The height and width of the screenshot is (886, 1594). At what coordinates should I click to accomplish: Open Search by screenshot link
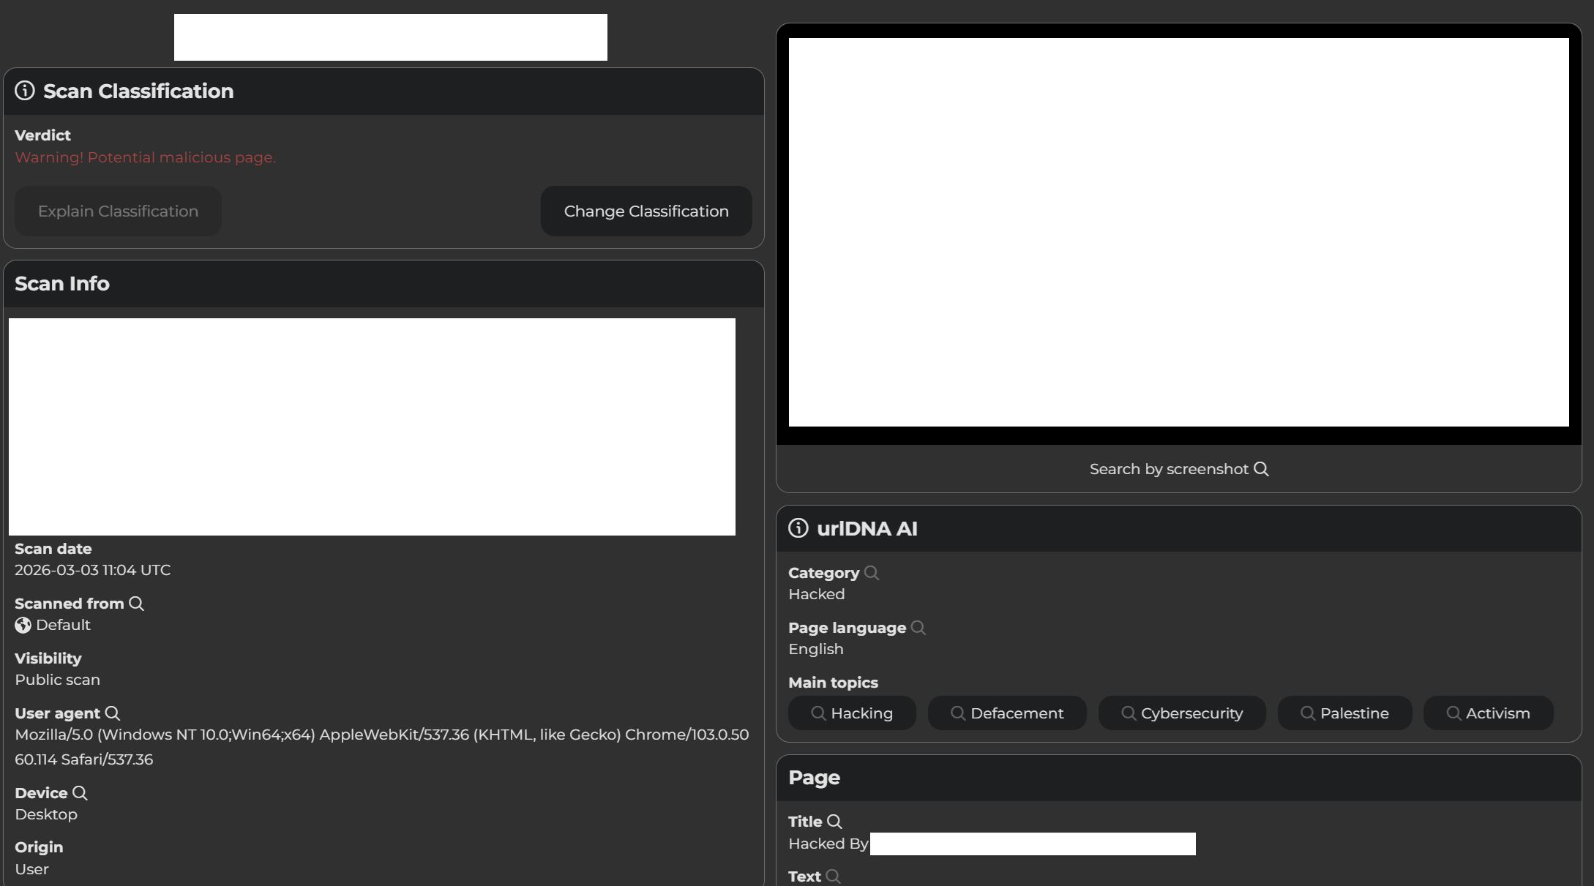click(1169, 469)
